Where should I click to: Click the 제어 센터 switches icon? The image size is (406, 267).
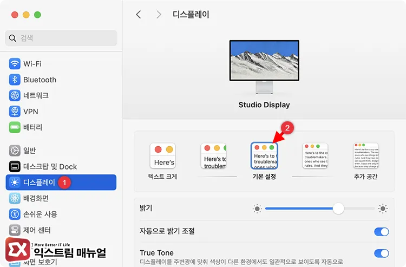(x=15, y=230)
